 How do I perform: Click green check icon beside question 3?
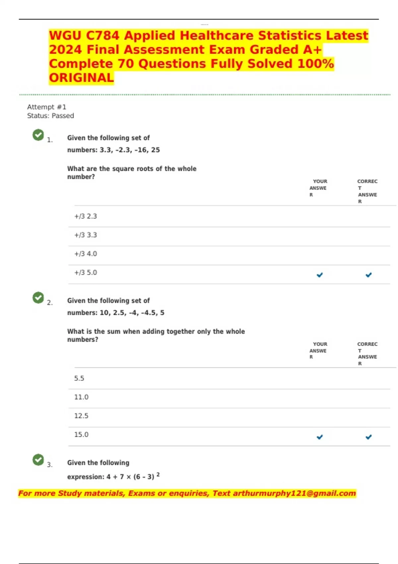pos(38,459)
